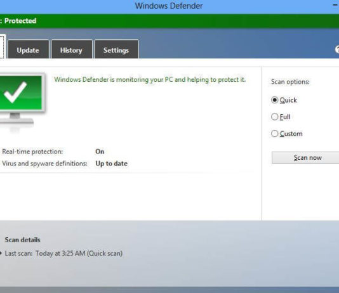
Task: Click the 'Scan details' heading
Action: tap(22, 240)
